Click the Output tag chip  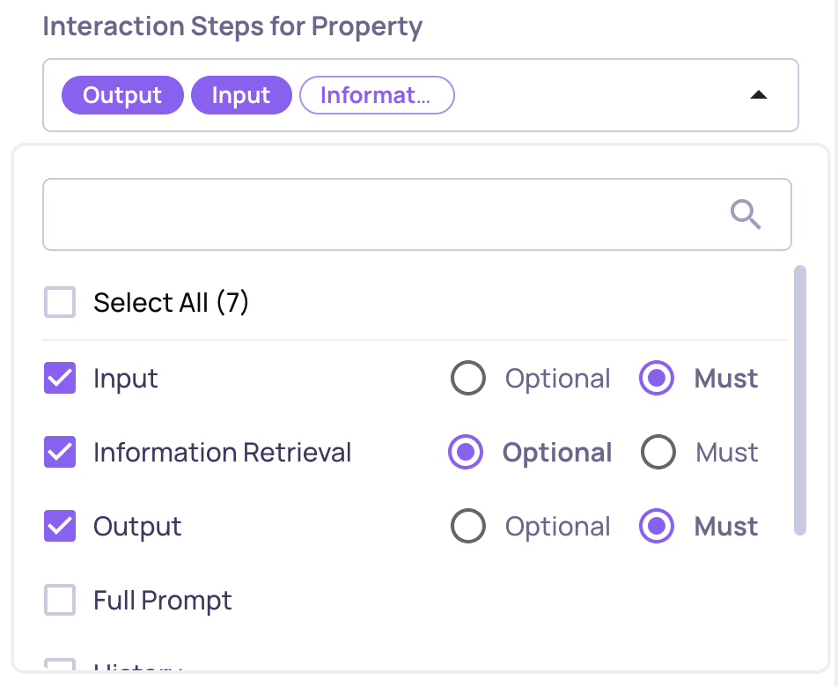(x=122, y=95)
